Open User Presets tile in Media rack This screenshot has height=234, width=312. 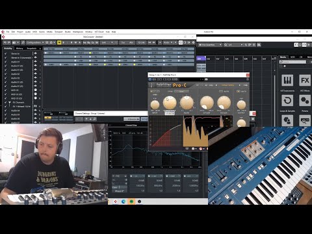point(287,120)
